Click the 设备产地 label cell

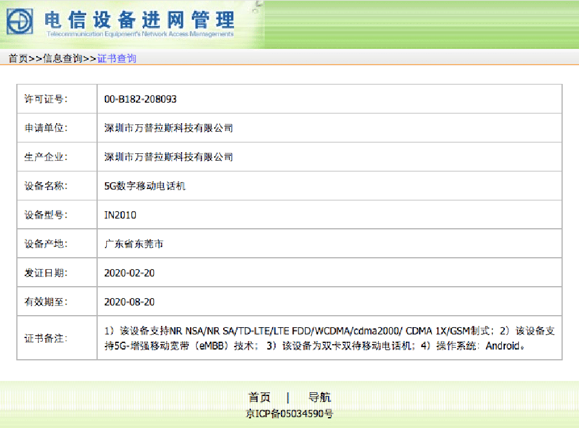coord(57,243)
